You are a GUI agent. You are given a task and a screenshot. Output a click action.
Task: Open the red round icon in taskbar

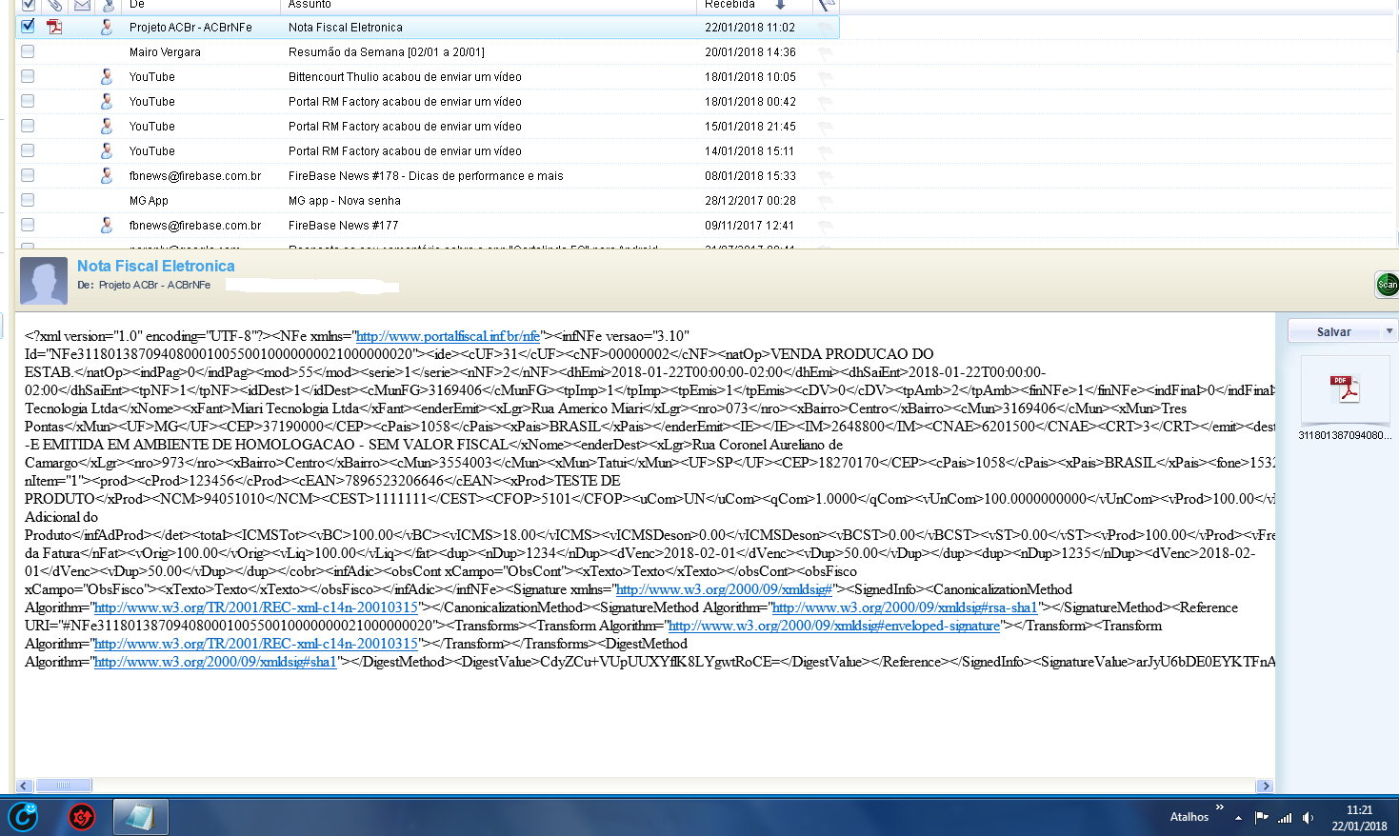(82, 817)
